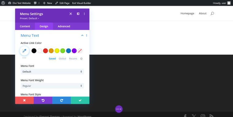The height and width of the screenshot is (117, 233).
Task: Undo the last change
Action: [x=43, y=101]
